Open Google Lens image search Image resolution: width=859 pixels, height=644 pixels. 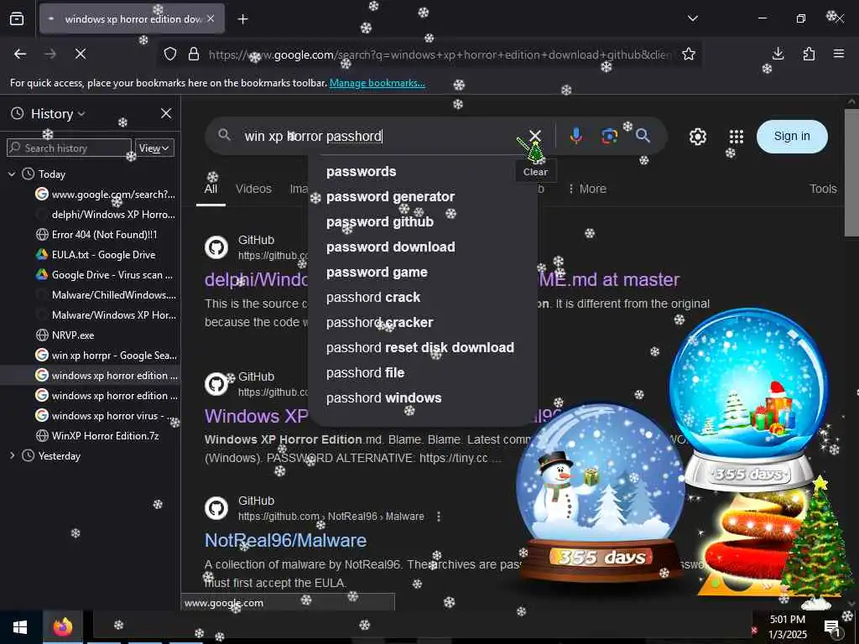[609, 136]
